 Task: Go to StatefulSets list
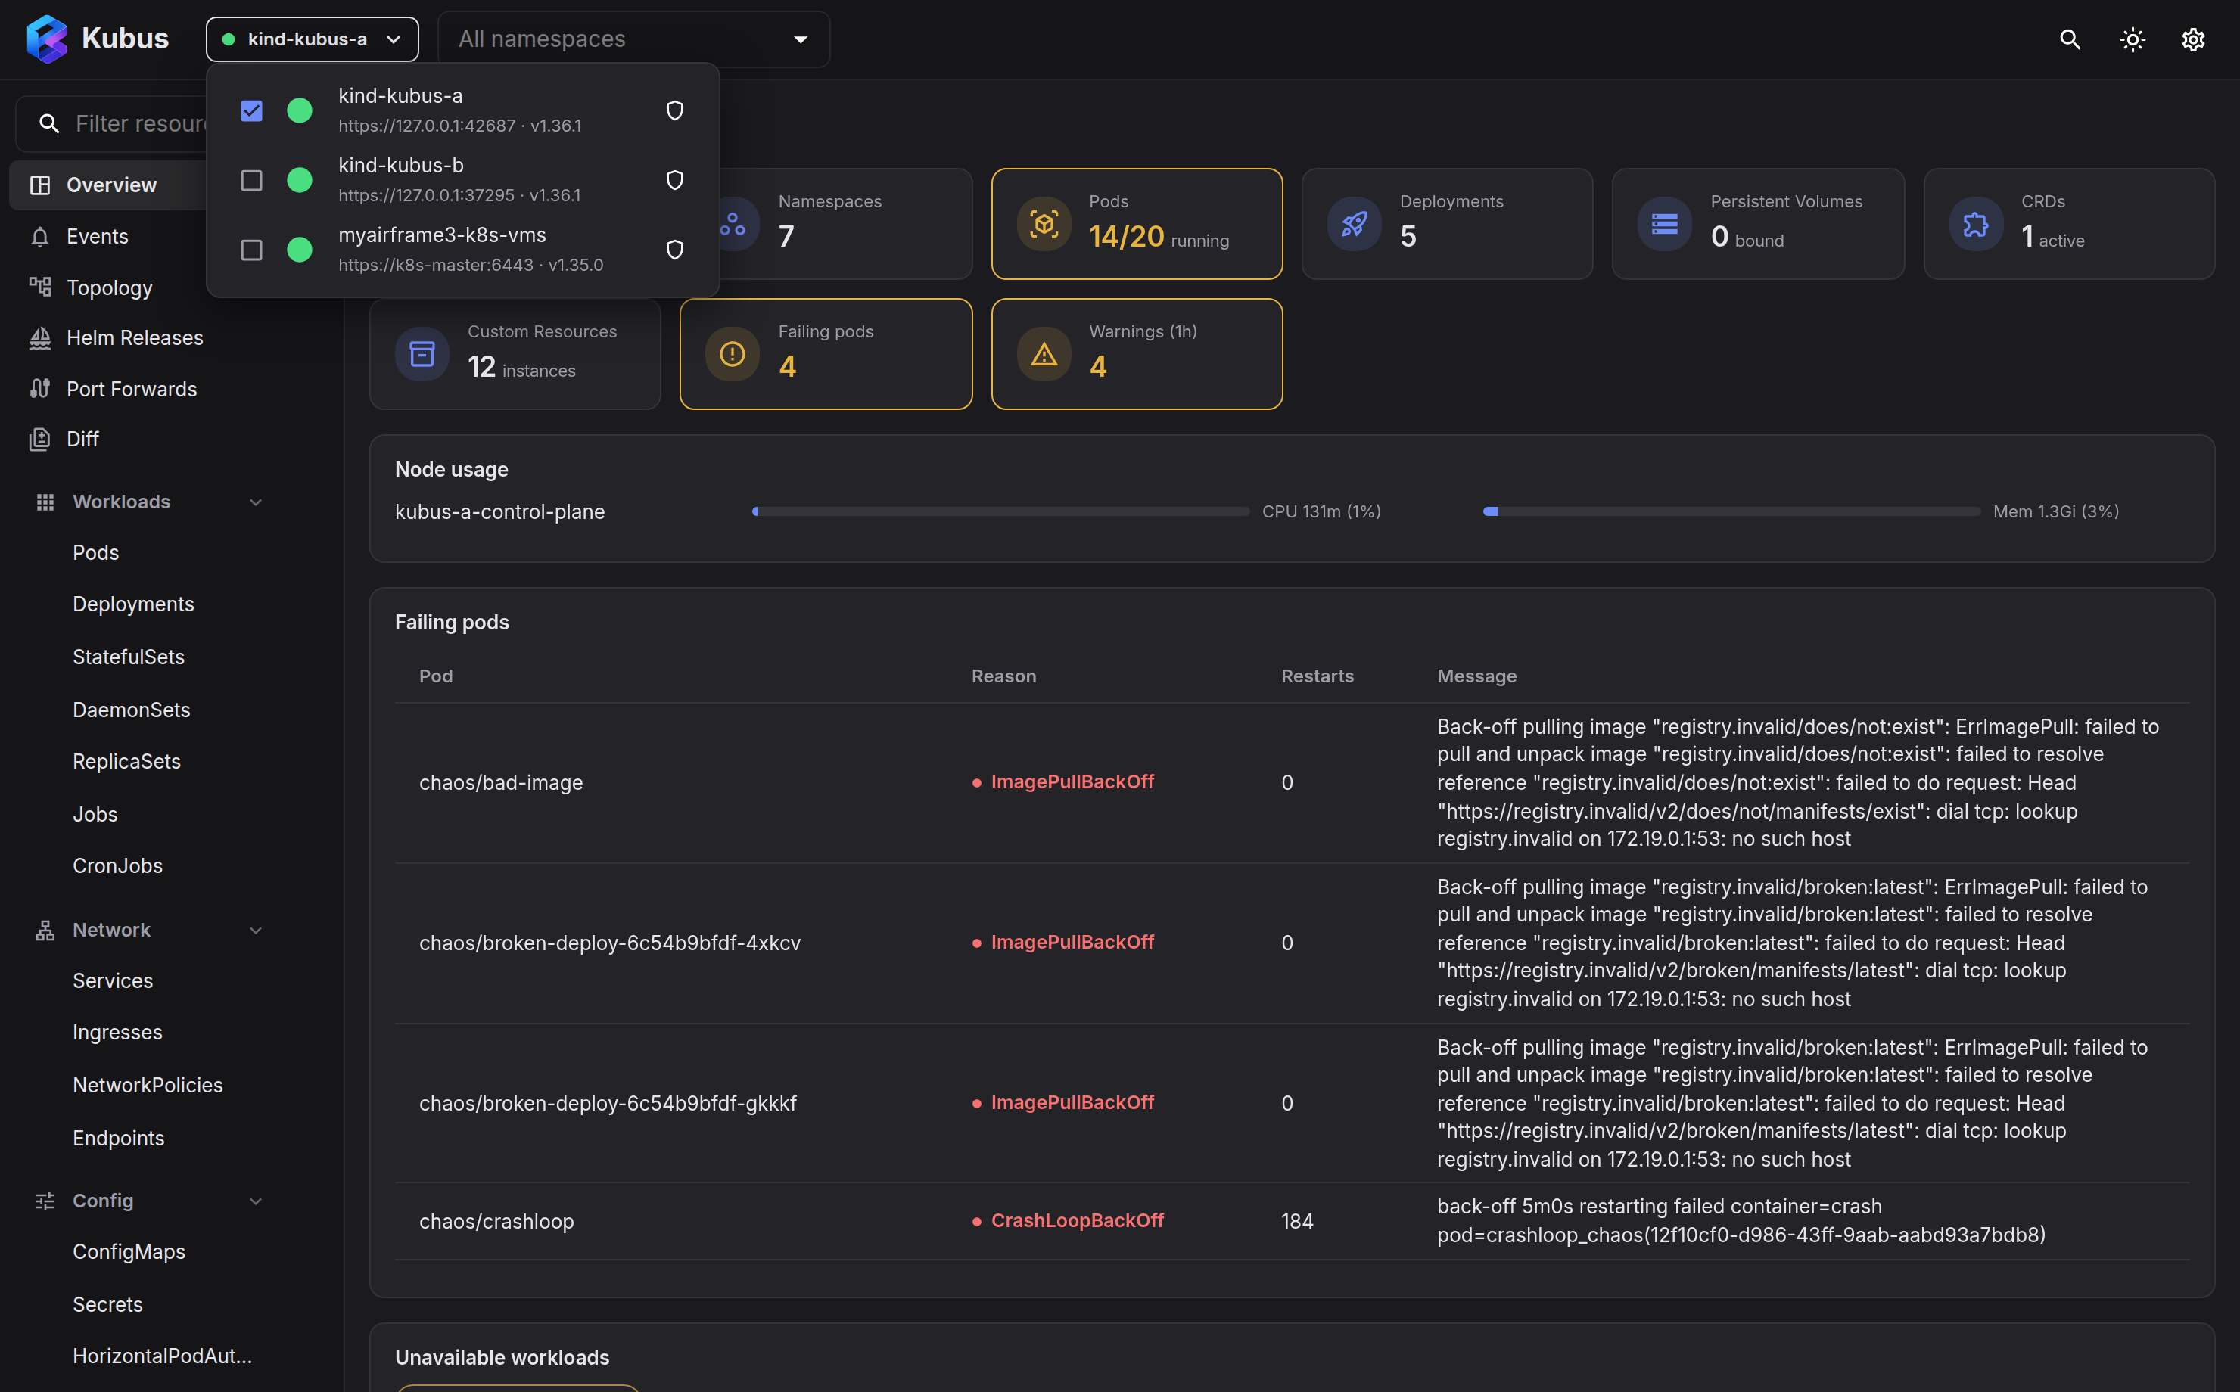[128, 657]
